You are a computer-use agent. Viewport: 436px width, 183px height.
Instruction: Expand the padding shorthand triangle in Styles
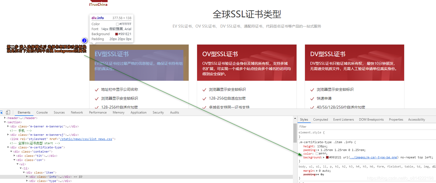click(x=318, y=150)
